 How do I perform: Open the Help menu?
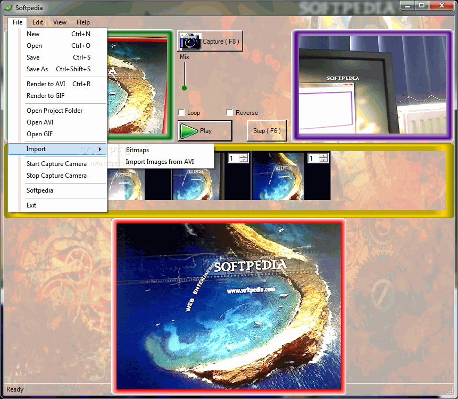[x=83, y=22]
